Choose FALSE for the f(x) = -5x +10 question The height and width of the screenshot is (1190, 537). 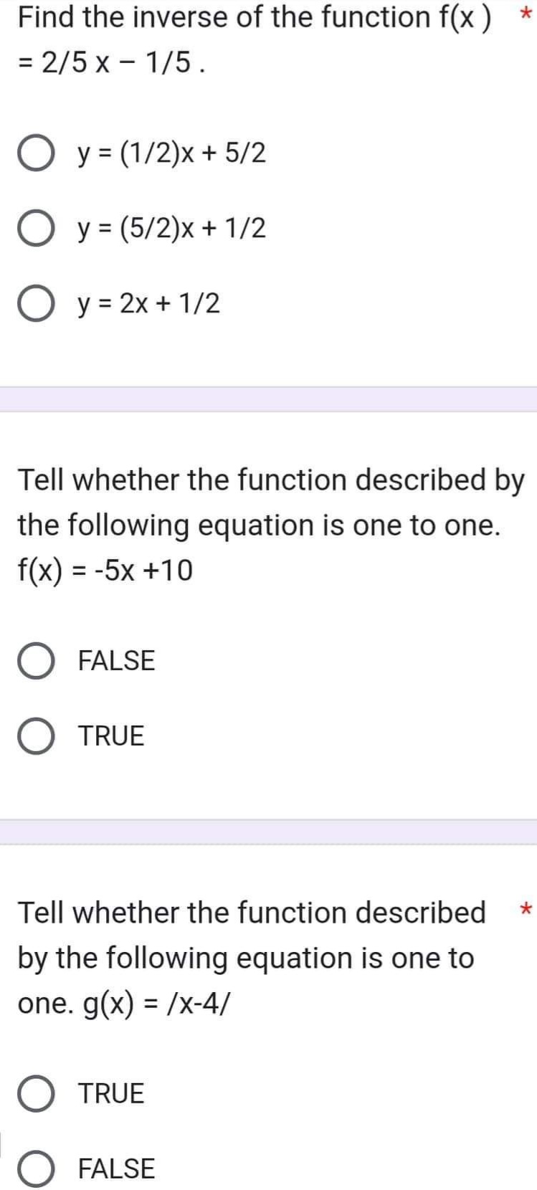point(115,660)
